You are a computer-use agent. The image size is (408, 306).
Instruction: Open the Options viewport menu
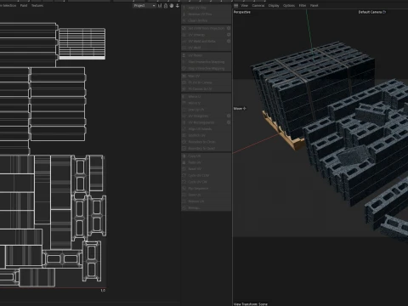(289, 6)
